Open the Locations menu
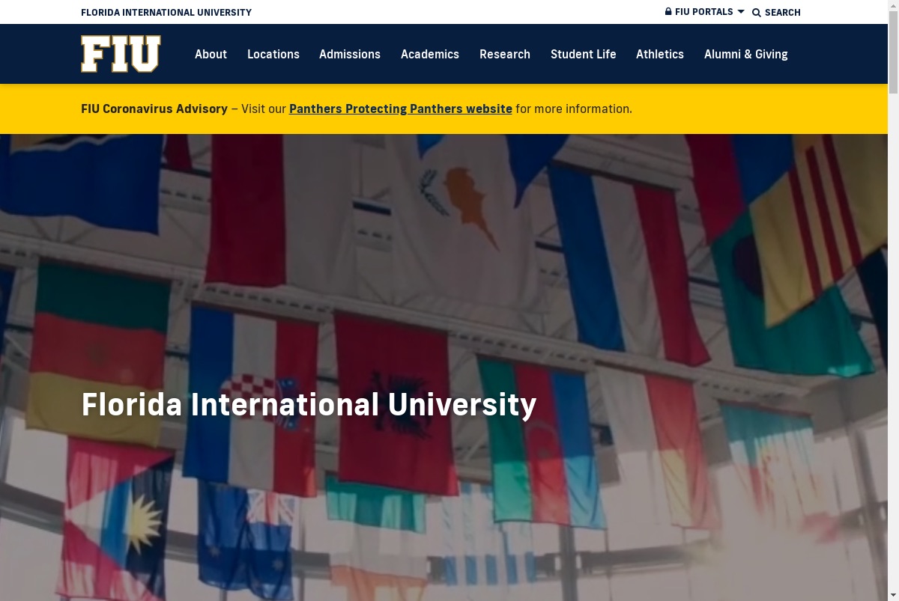Screen dimensions: 899x601 [273, 55]
